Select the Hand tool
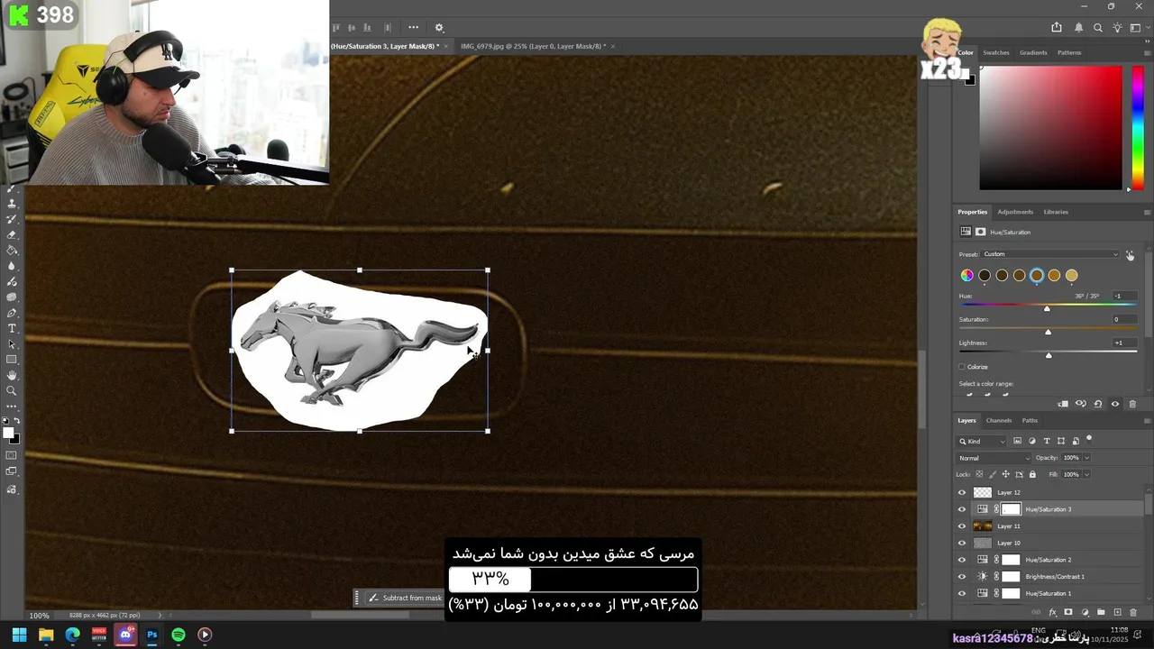The height and width of the screenshot is (649, 1154). pos(12,377)
